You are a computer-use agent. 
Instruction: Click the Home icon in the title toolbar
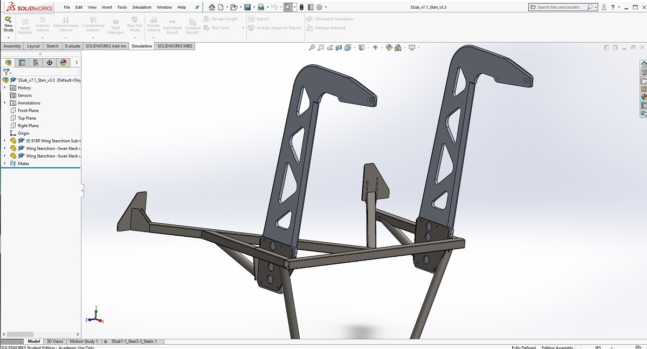click(212, 7)
